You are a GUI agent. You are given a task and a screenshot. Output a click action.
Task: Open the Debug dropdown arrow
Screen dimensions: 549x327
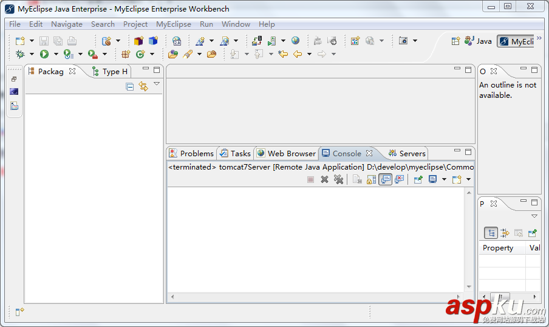point(32,54)
